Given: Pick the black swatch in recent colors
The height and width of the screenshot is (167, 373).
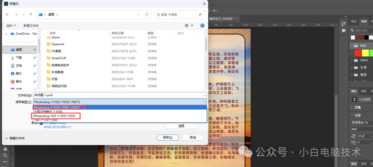Looking at the screenshot, I should click(366, 38).
